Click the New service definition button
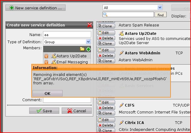This screenshot has width=191, height=133. (35, 8)
